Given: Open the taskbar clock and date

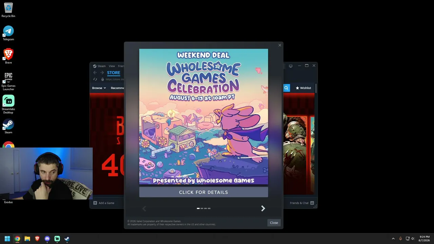Looking at the screenshot, I should [425, 239].
